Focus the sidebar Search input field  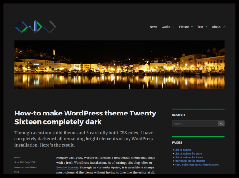coord(195,124)
